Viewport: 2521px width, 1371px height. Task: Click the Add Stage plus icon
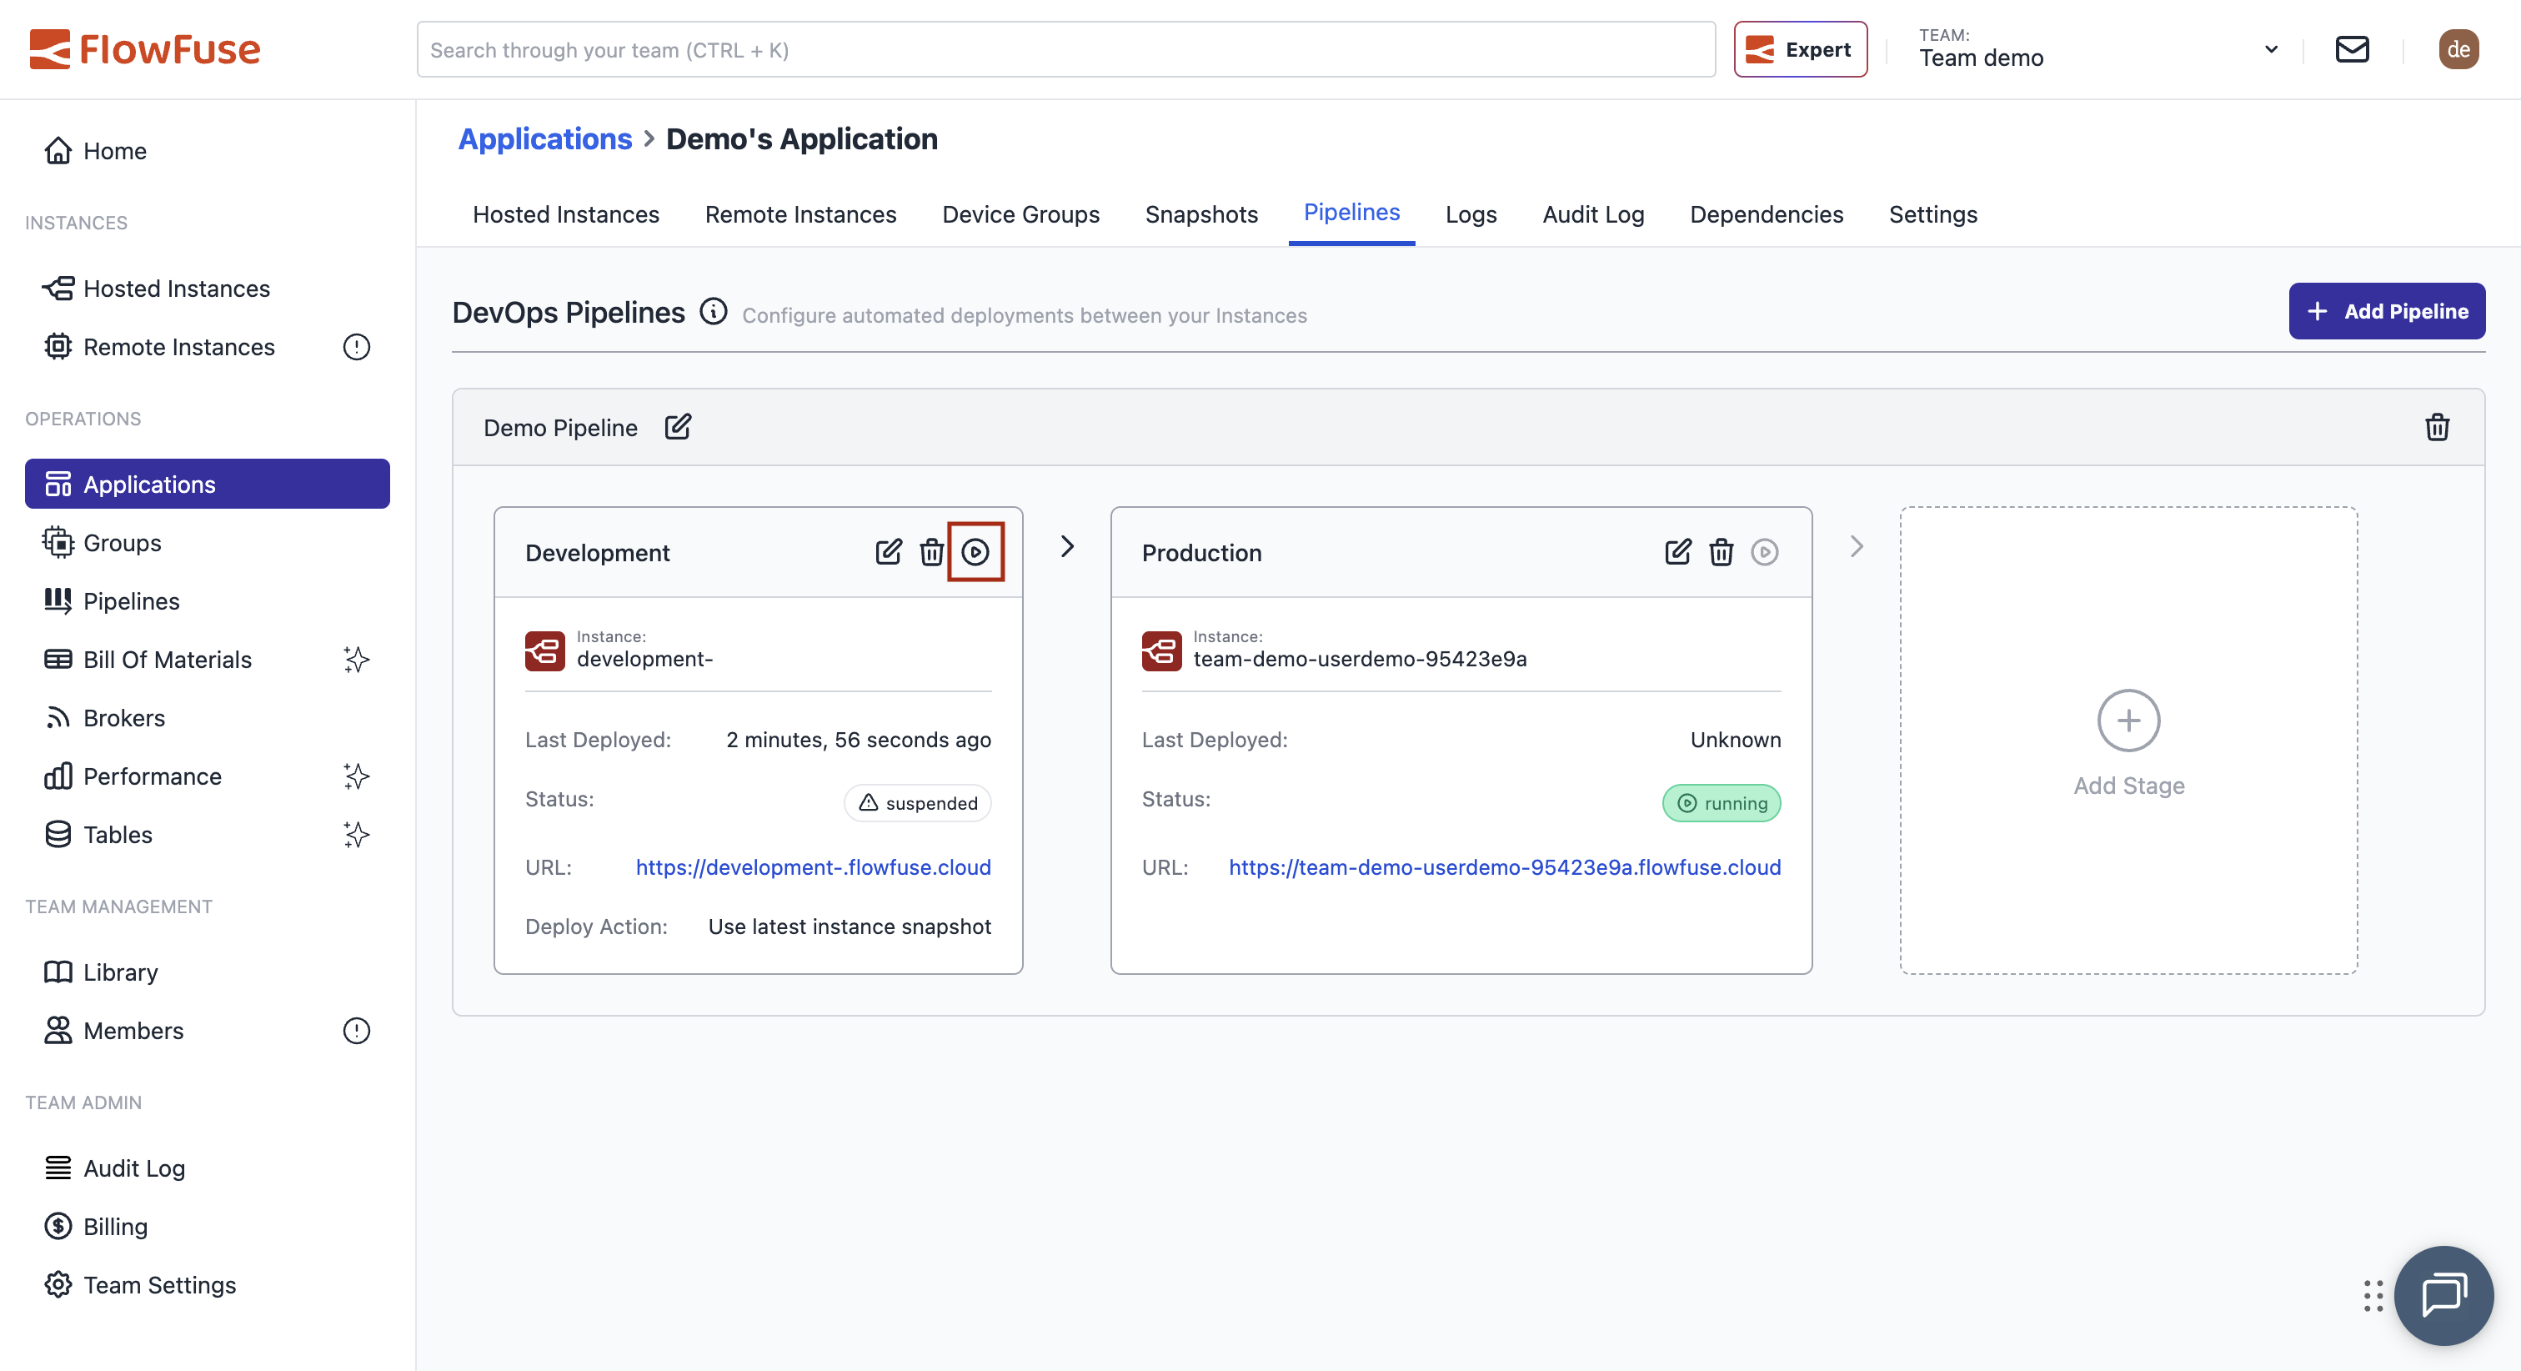click(2128, 721)
